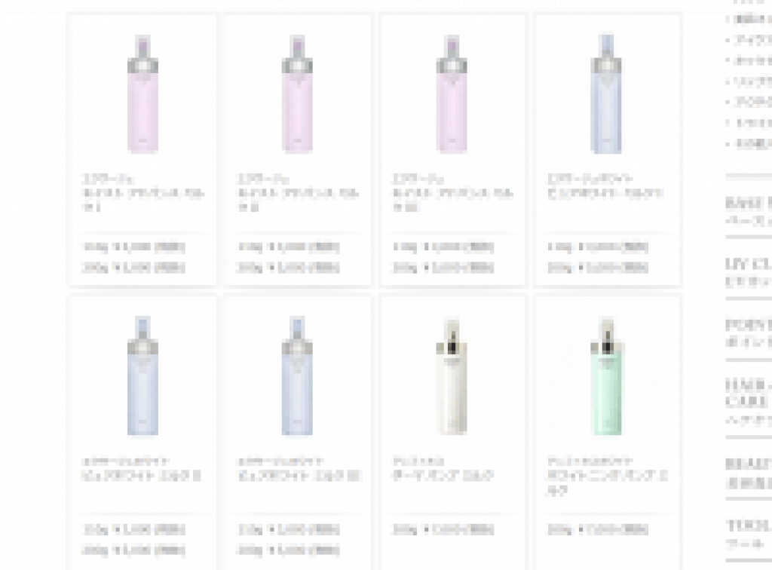Open product name link under top-row blue bottle
The width and height of the screenshot is (772, 570).
605,185
